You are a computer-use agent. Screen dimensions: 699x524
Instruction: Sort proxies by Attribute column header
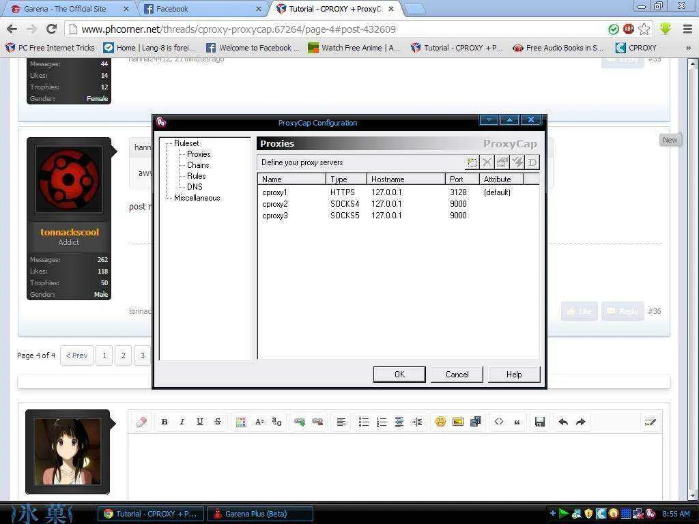click(x=502, y=179)
